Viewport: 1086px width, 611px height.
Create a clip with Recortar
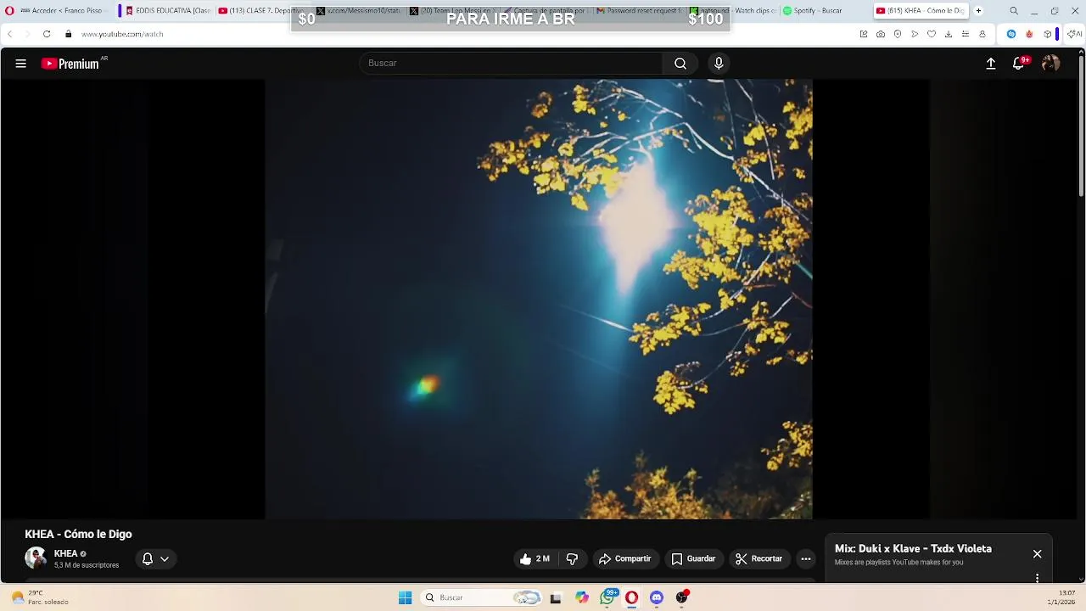pyautogui.click(x=759, y=559)
